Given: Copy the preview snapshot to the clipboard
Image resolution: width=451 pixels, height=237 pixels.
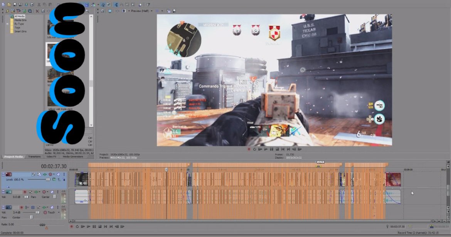Looking at the screenshot, I should coord(168,11).
